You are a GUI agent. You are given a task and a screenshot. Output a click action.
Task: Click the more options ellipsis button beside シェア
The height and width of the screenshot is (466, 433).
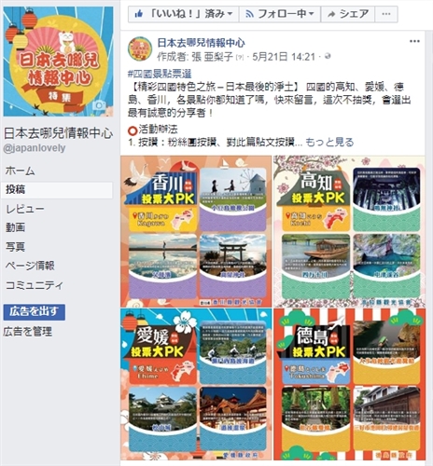coord(386,14)
